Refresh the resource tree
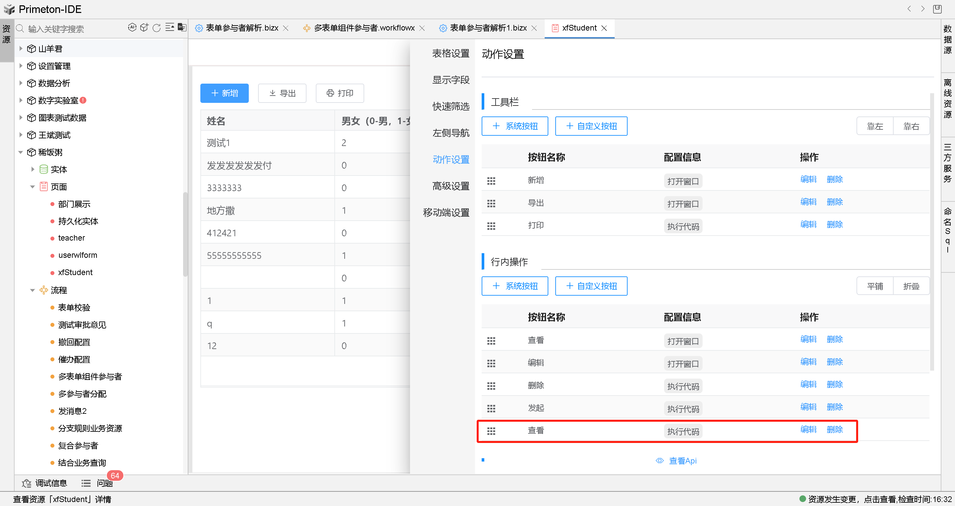 click(x=157, y=28)
